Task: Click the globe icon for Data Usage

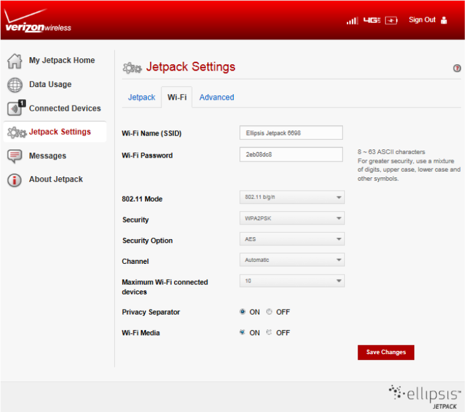Action: (x=15, y=85)
